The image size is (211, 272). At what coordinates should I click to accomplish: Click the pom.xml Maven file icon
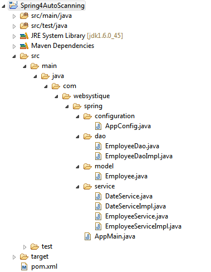coord(24,267)
